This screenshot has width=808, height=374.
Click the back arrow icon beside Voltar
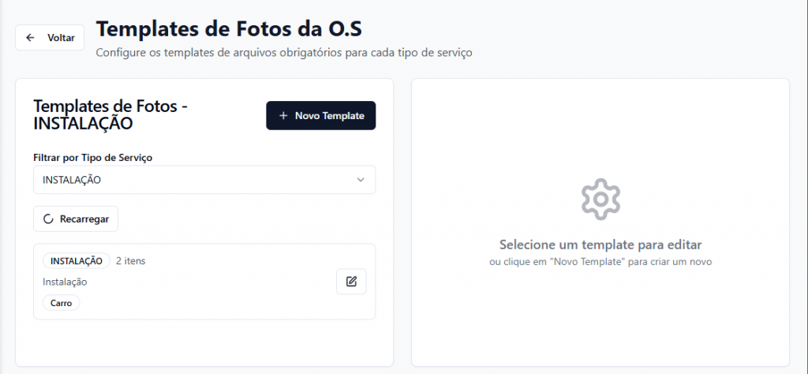click(x=31, y=38)
